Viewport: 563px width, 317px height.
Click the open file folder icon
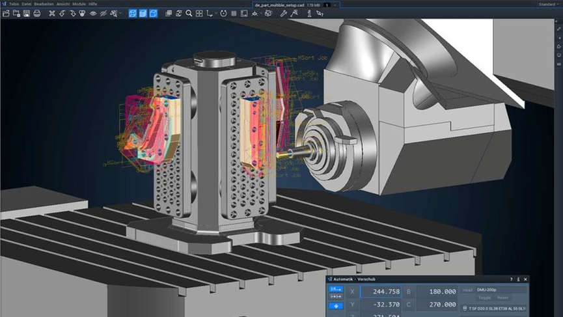click(6, 14)
